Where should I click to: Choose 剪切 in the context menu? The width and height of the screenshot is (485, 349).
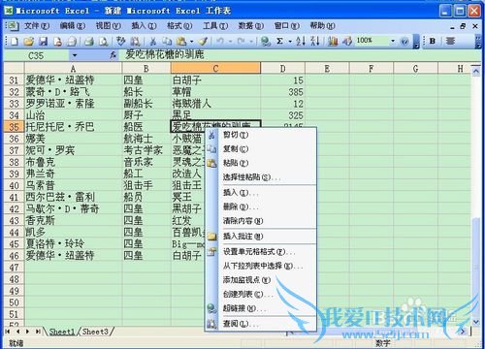point(261,135)
